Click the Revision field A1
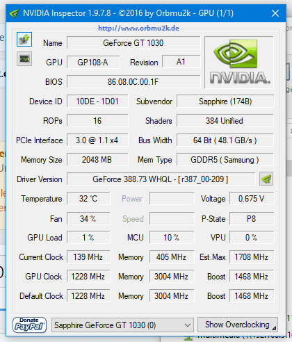This screenshot has height=342, width=292. pos(181,62)
